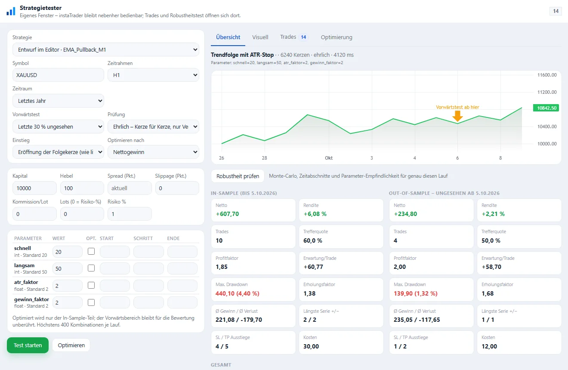Image resolution: width=568 pixels, height=370 pixels.
Task: Open the Vorwärtstest dropdown
Action: pyautogui.click(x=58, y=126)
